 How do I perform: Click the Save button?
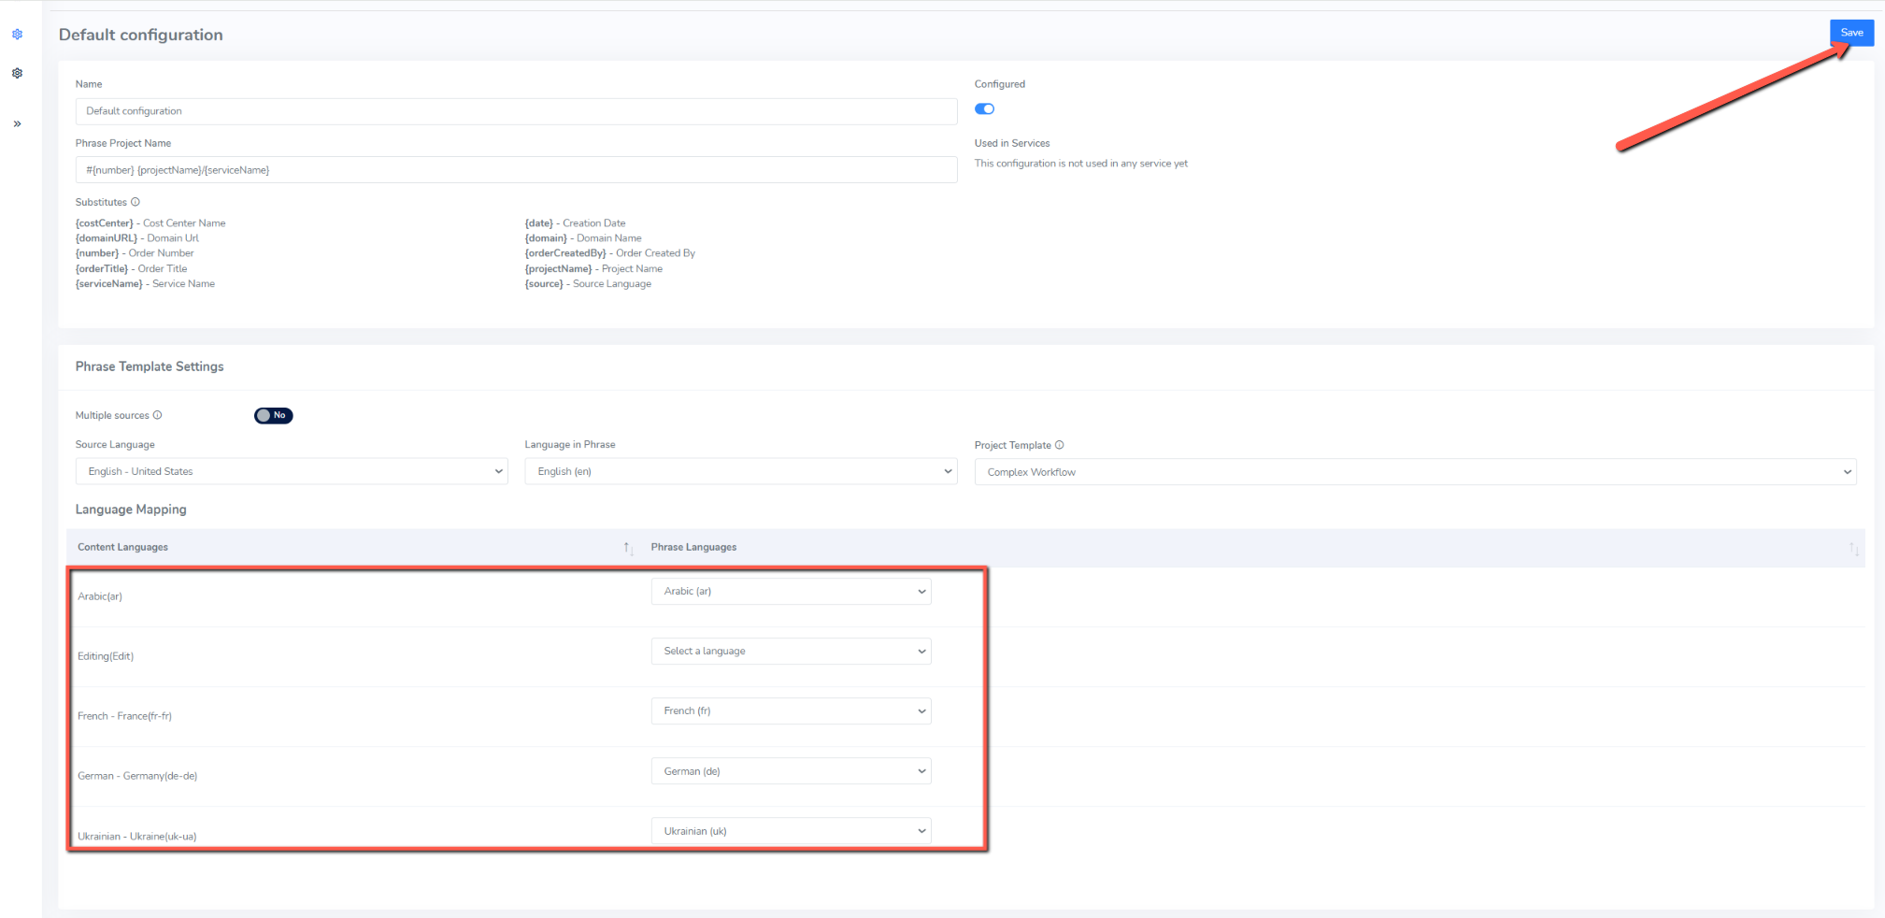coord(1851,33)
